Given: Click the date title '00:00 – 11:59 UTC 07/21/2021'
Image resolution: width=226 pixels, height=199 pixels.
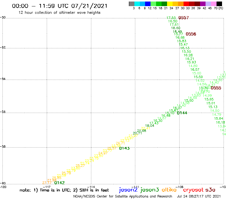Looking at the screenshot, I should coord(60,6).
